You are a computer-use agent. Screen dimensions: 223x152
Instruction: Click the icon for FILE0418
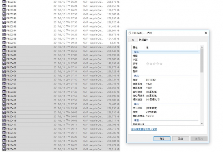pos(4,129)
